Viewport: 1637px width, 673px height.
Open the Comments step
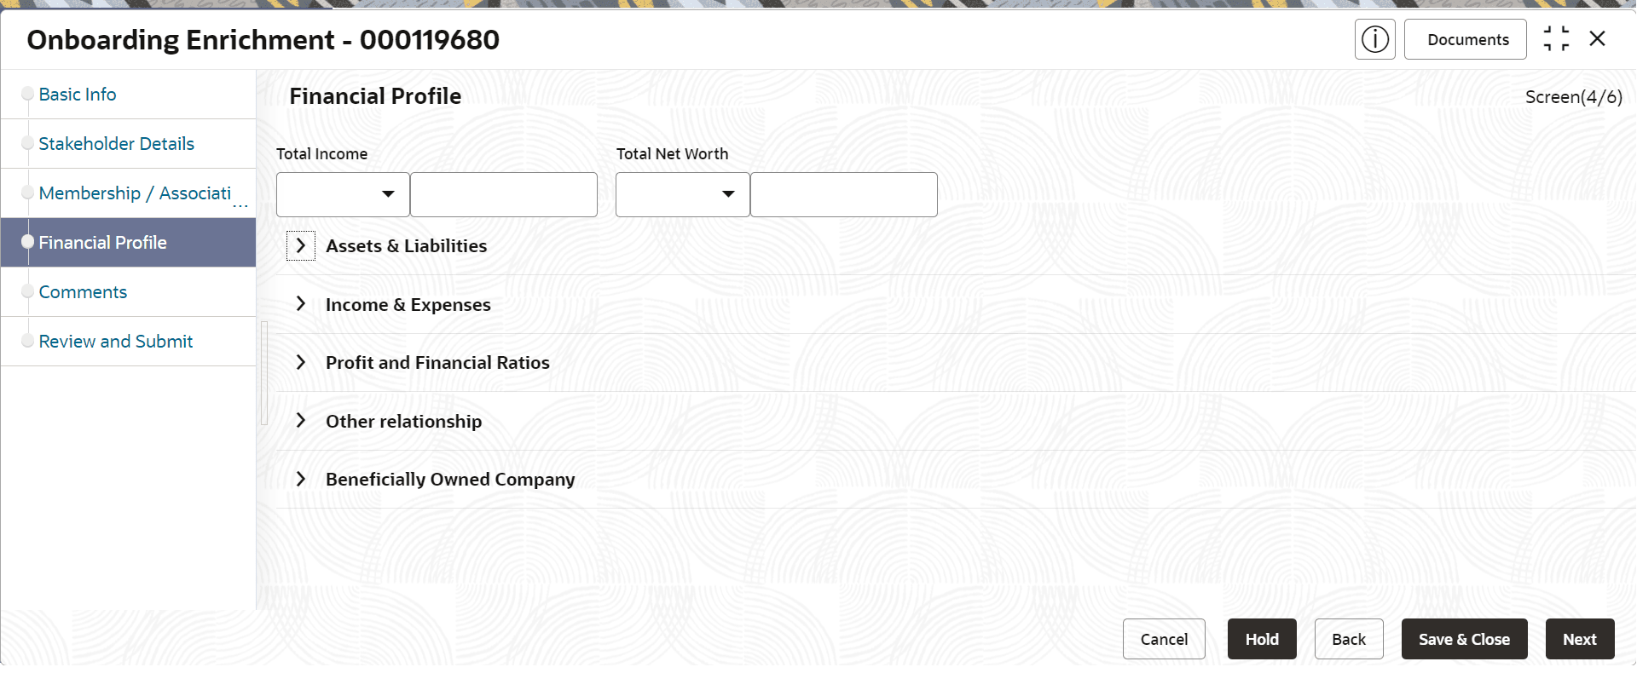(83, 292)
